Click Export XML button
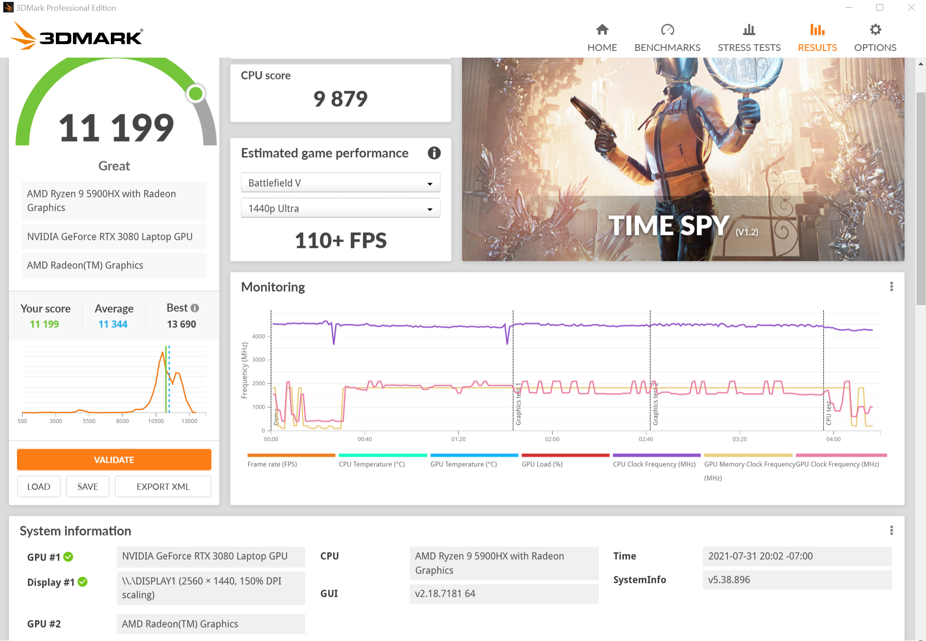The height and width of the screenshot is (641, 926). pos(163,486)
